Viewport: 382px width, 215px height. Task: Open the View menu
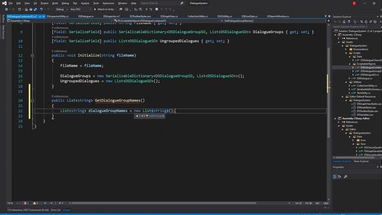tap(27, 3)
